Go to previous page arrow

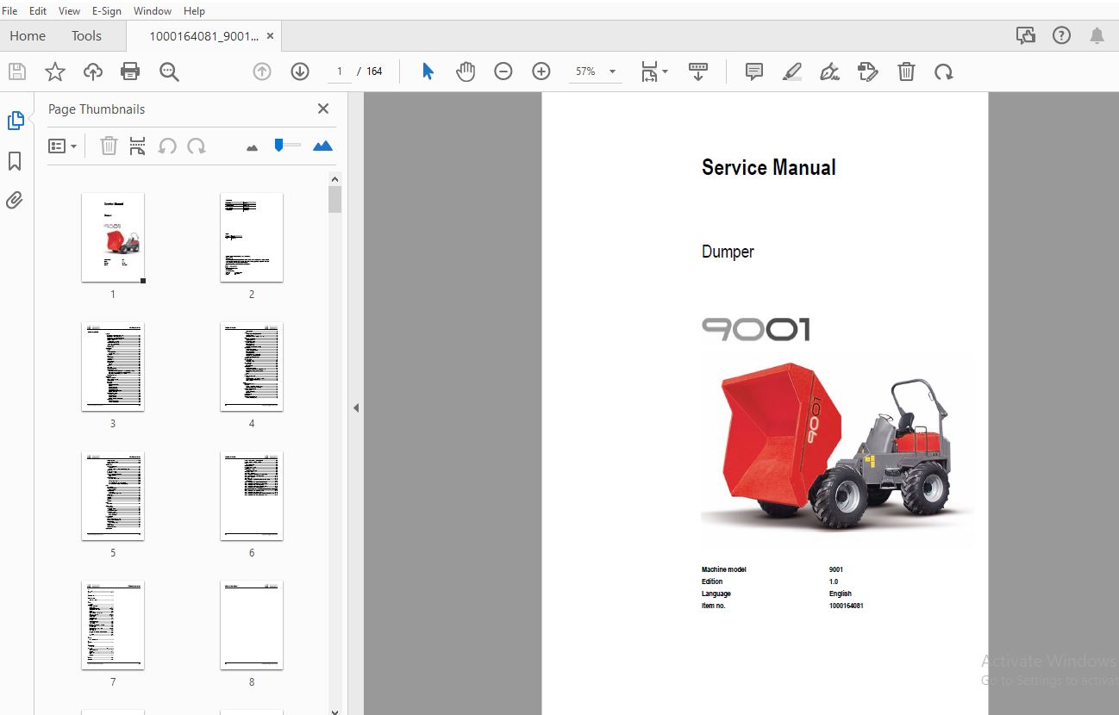[x=262, y=71]
